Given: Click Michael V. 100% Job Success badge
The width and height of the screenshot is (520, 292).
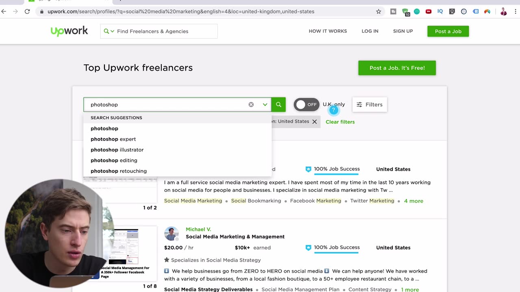Looking at the screenshot, I should pyautogui.click(x=333, y=247).
